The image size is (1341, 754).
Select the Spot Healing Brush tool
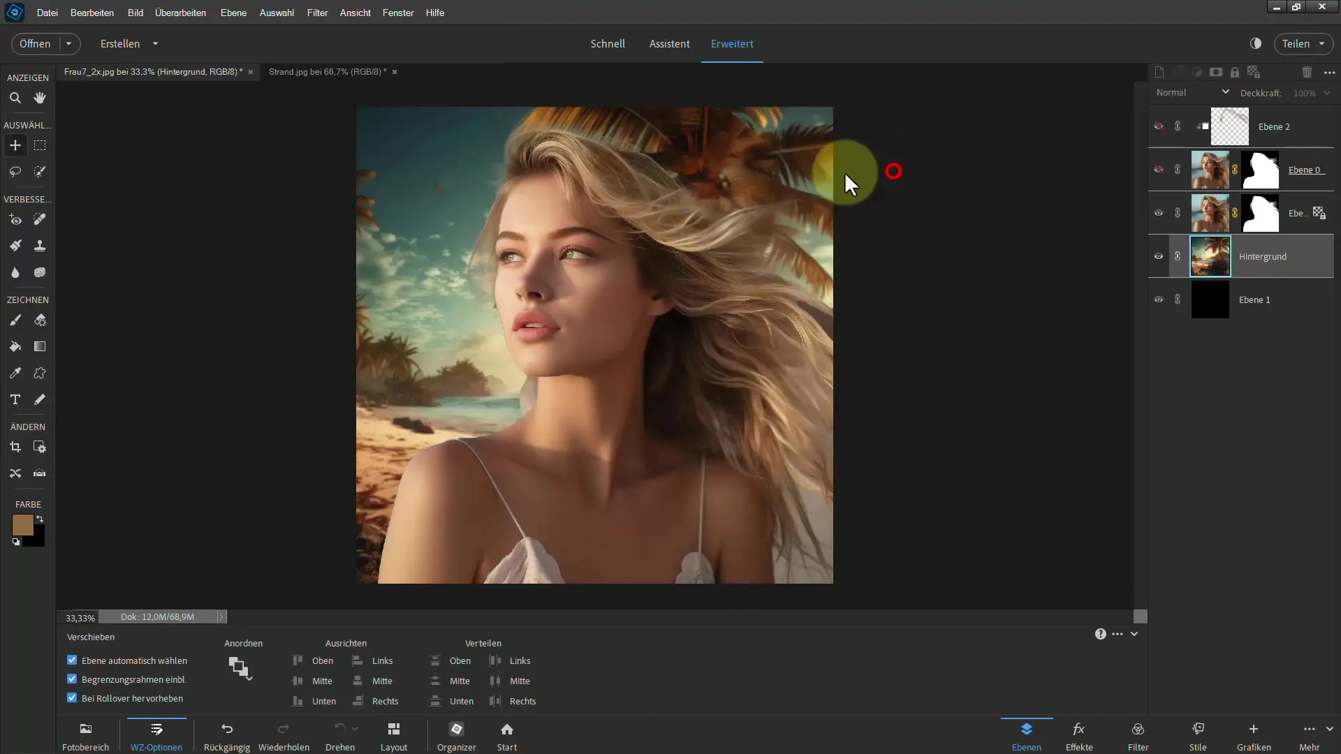click(x=40, y=219)
